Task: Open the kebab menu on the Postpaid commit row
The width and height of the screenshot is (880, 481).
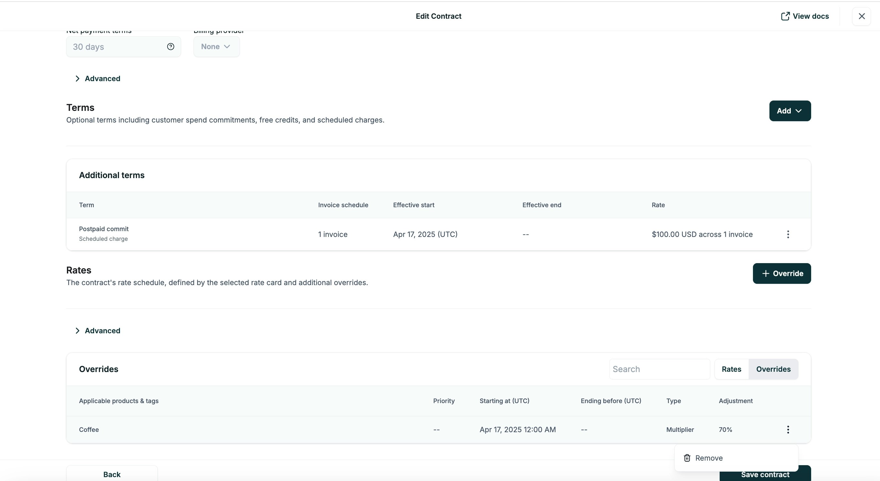Action: [788, 234]
